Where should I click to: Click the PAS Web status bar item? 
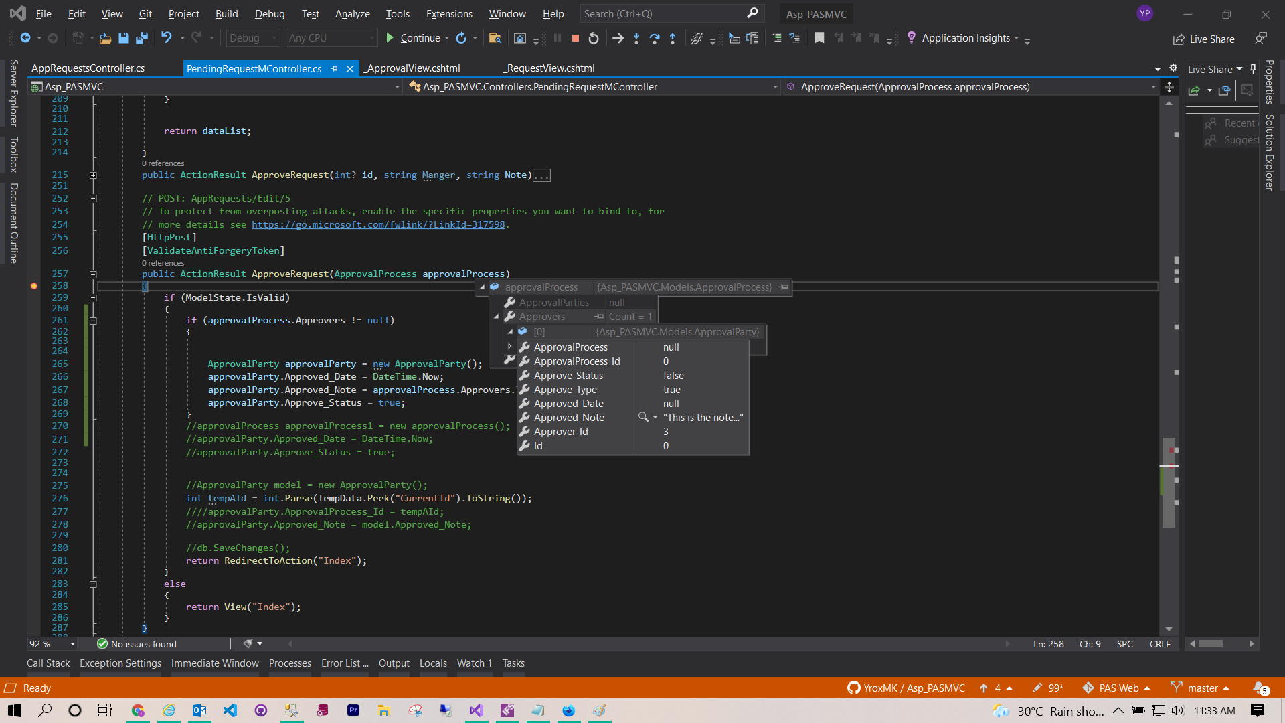[x=1116, y=688]
